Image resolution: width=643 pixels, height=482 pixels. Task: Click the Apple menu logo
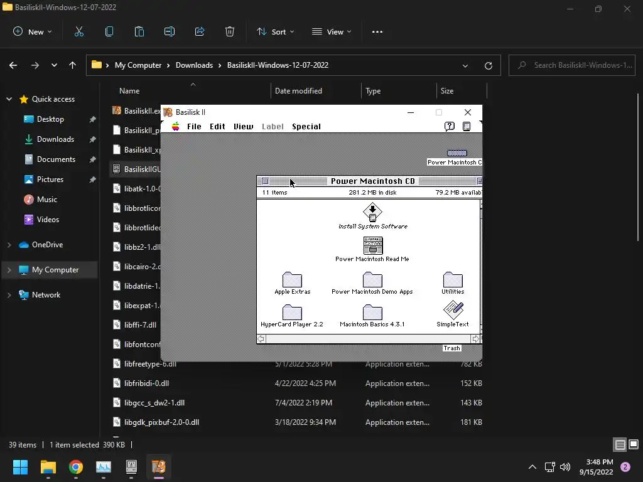(x=176, y=126)
